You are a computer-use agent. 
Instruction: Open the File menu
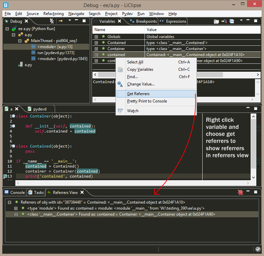tap(8, 14)
